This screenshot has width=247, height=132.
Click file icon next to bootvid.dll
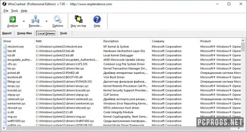pos(5,77)
